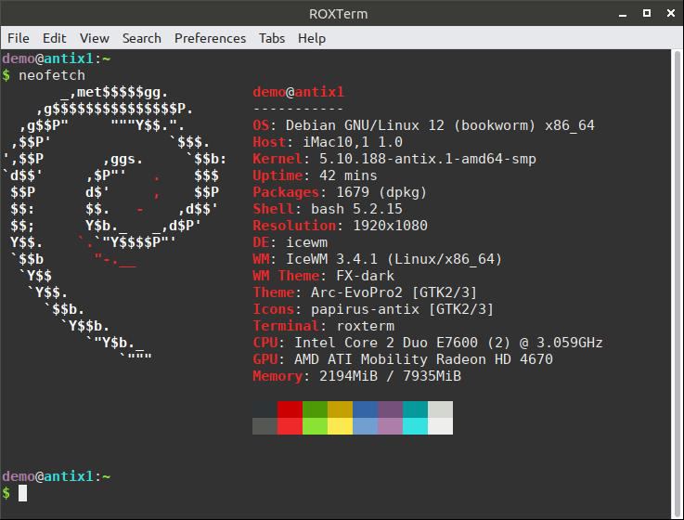The width and height of the screenshot is (684, 520).
Task: Click the red 'demo@antix1' neofetch header
Action: click(x=298, y=92)
